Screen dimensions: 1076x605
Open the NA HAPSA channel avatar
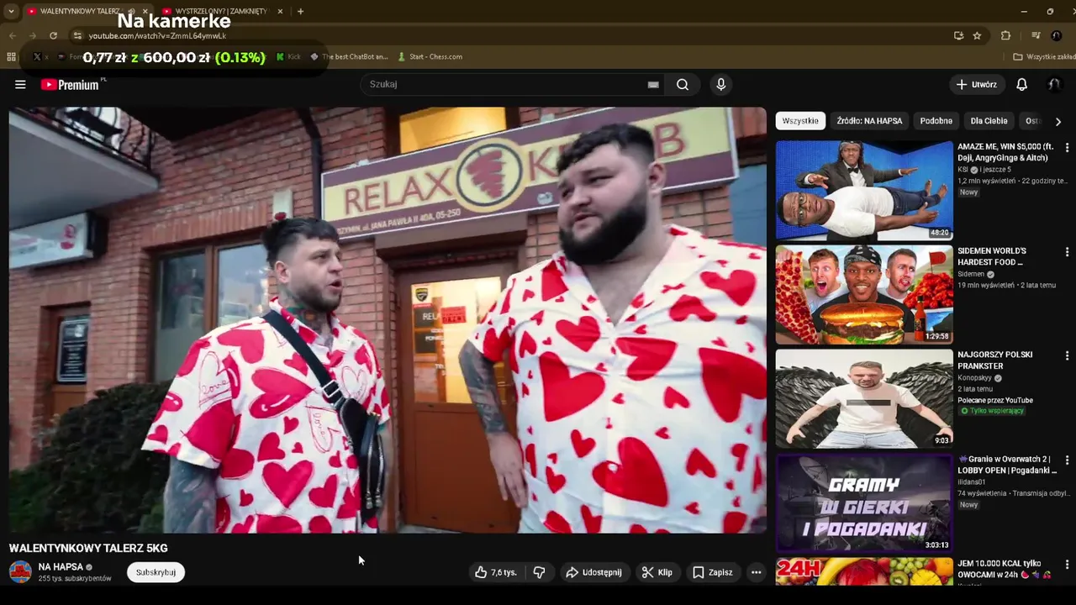coord(20,572)
